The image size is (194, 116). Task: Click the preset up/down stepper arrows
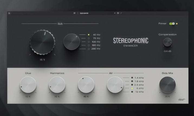[78, 13]
